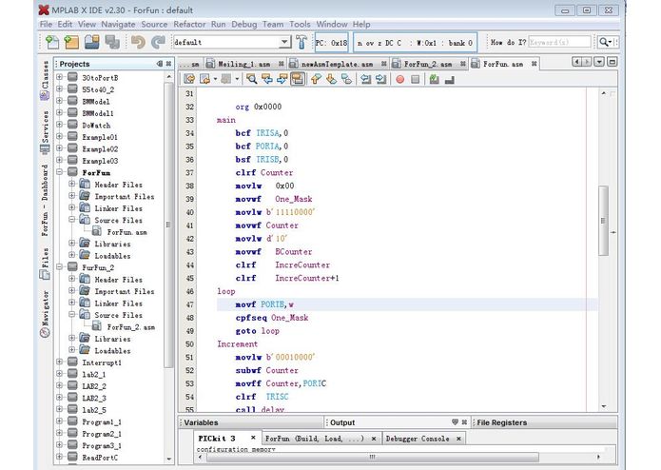The image size is (661, 470).
Task: Click Shift Line Left editor icon
Action: 365,79
